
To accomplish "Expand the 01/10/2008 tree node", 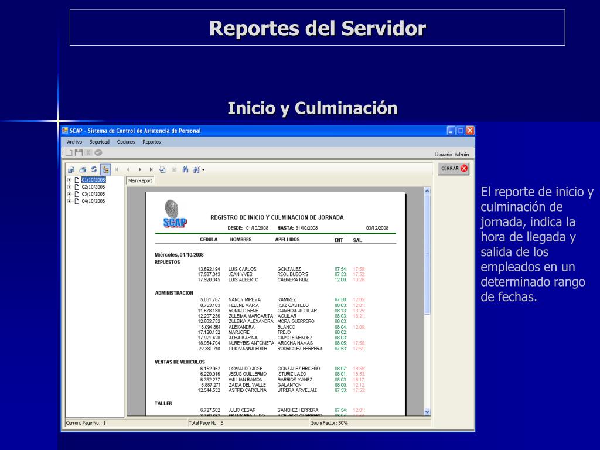I will point(69,180).
